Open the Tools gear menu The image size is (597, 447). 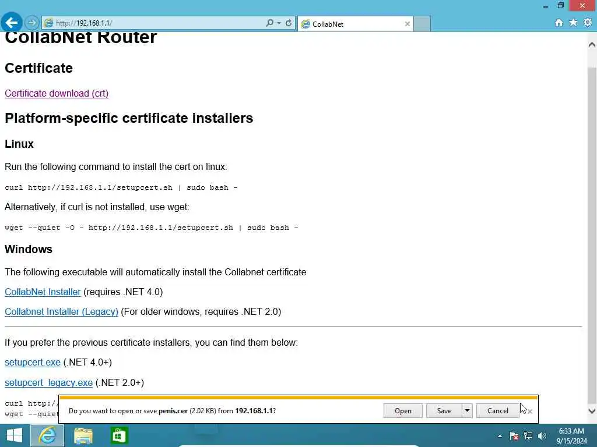(588, 23)
